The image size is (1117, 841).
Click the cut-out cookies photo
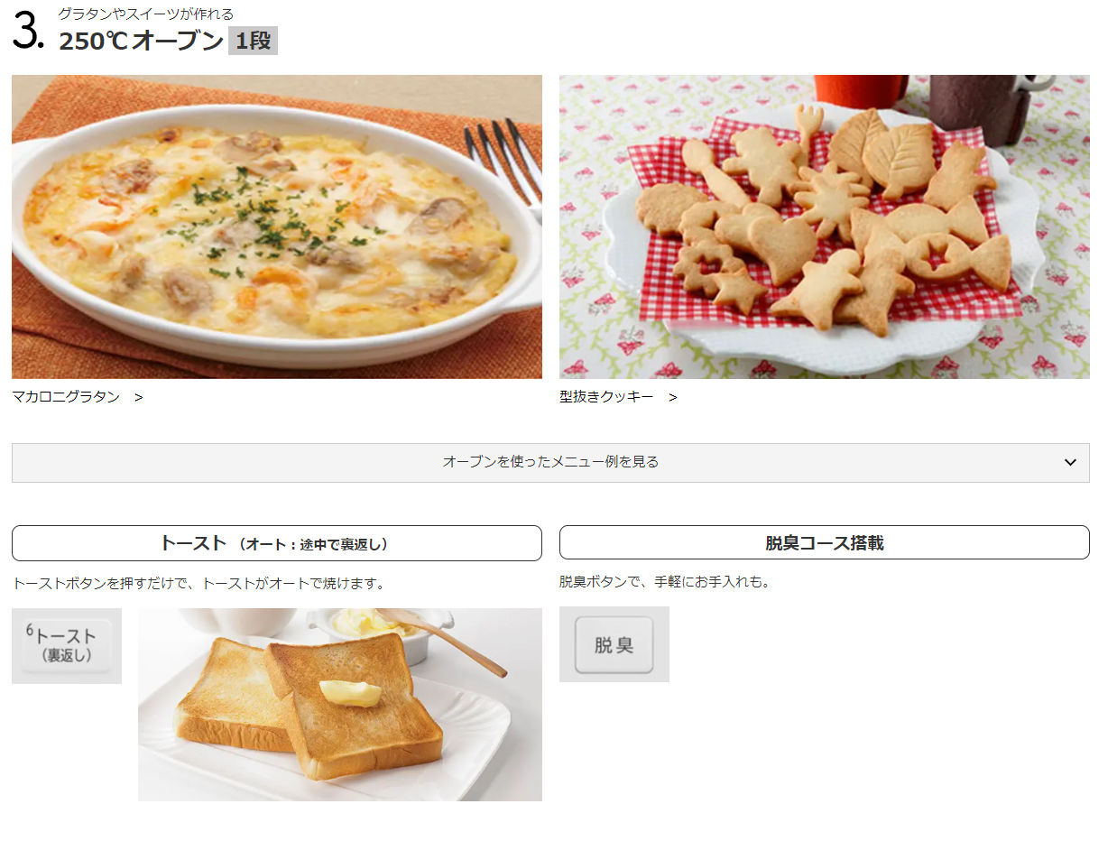pos(825,226)
